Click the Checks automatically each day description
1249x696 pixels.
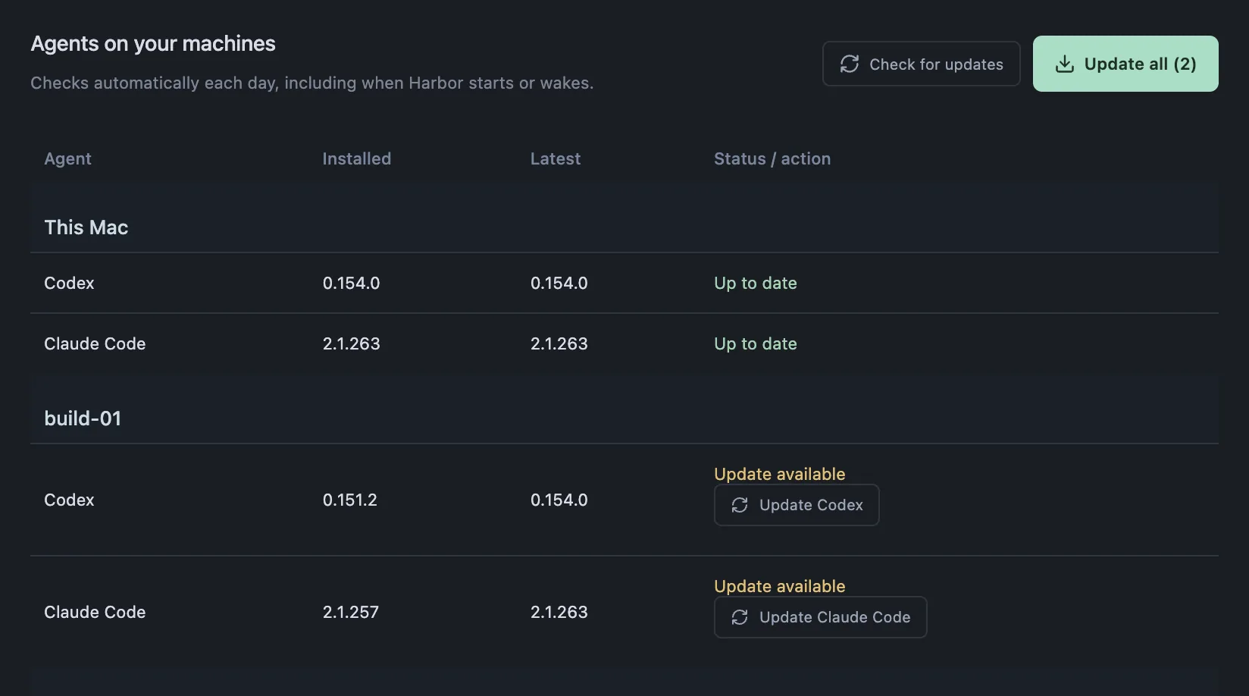[312, 83]
